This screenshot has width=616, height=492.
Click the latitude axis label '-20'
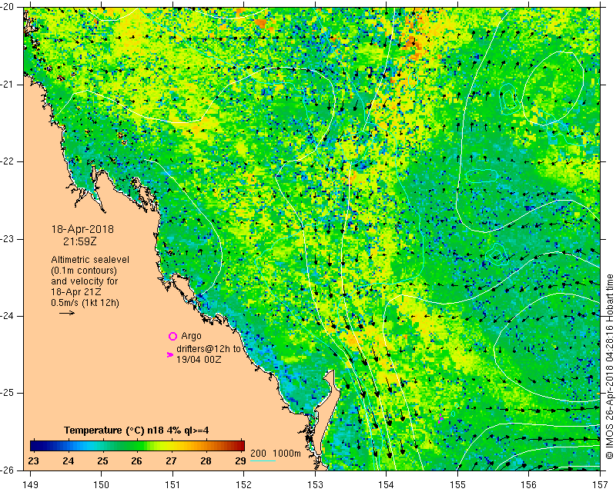[7, 7]
